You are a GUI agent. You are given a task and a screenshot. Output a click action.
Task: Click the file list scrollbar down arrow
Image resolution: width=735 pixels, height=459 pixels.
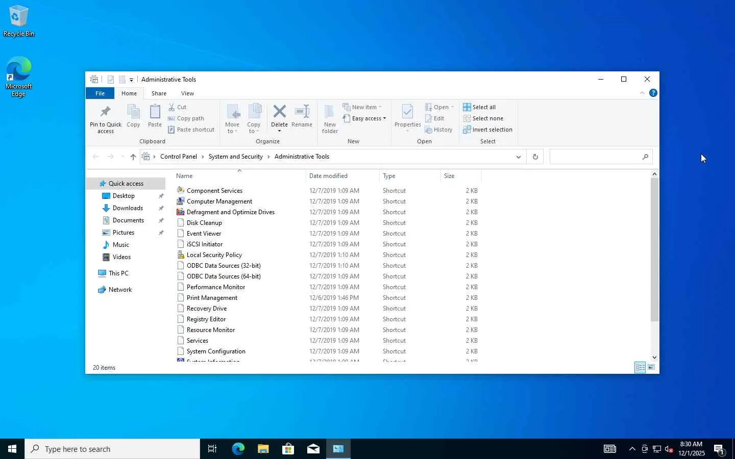654,357
